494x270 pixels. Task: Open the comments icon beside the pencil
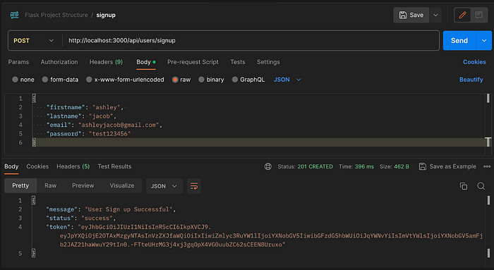pos(478,15)
